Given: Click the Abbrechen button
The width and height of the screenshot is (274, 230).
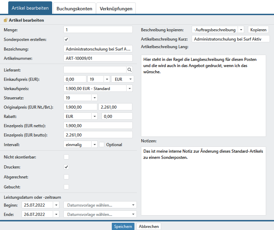Looking at the screenshot, I should tap(149, 226).
